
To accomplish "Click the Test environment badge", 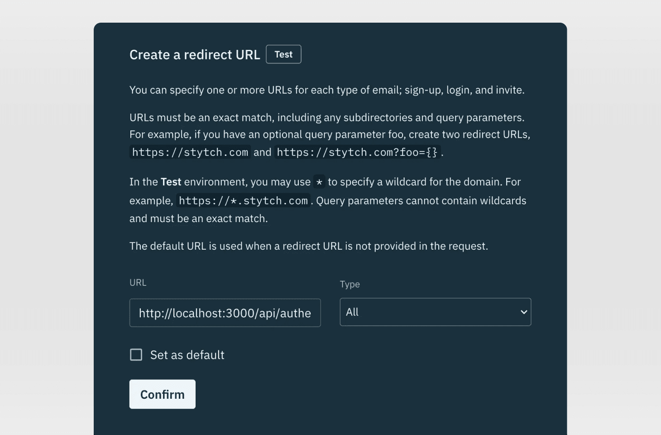I will coord(283,54).
